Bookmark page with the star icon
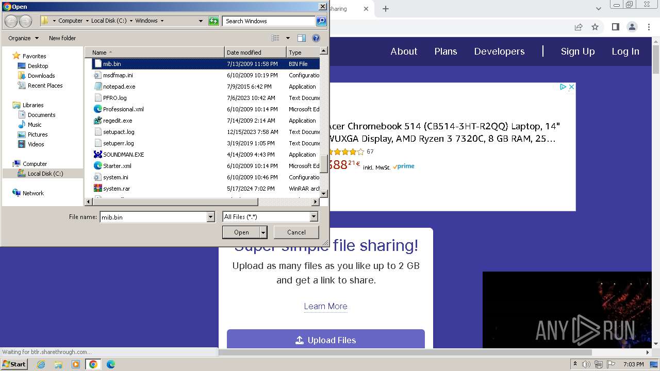This screenshot has width=660, height=371. pos(595,27)
